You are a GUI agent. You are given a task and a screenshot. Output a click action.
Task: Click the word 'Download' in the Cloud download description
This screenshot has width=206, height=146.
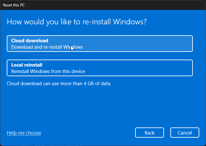pyautogui.click(x=21, y=47)
